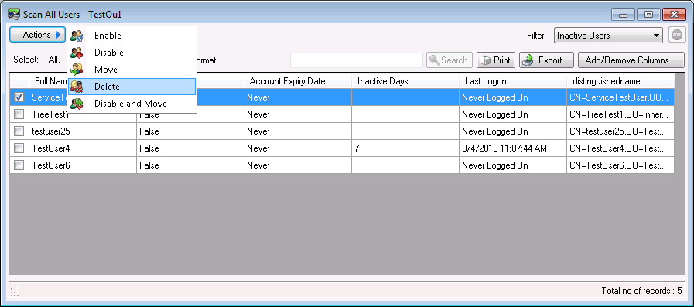The height and width of the screenshot is (307, 694).
Task: Click the TestUser4 name cell
Action: click(x=83, y=148)
